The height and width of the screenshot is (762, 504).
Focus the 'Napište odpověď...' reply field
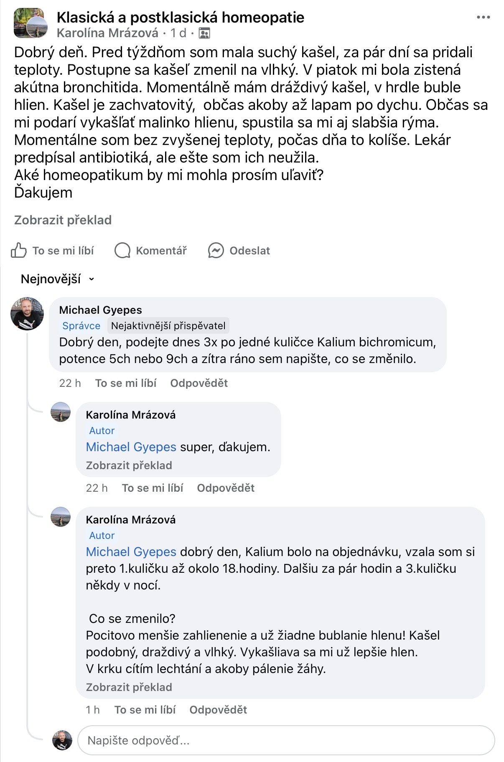[x=286, y=741]
